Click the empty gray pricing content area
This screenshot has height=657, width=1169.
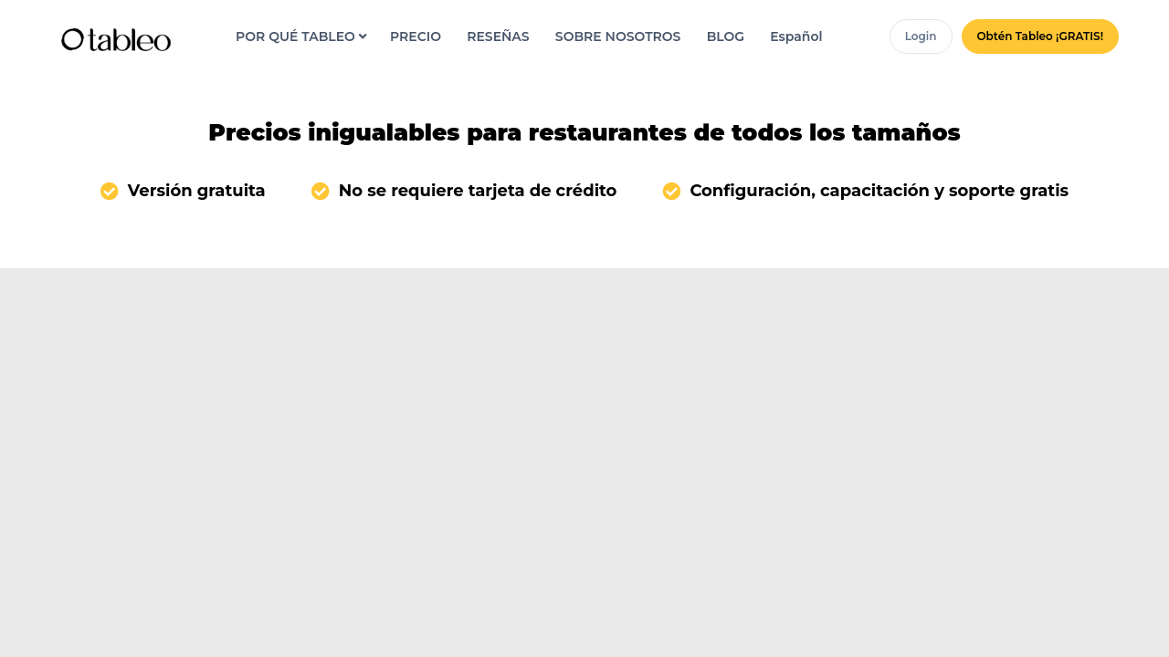point(584,456)
